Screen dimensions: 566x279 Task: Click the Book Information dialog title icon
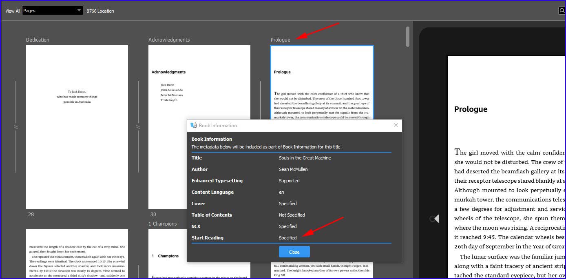point(194,126)
